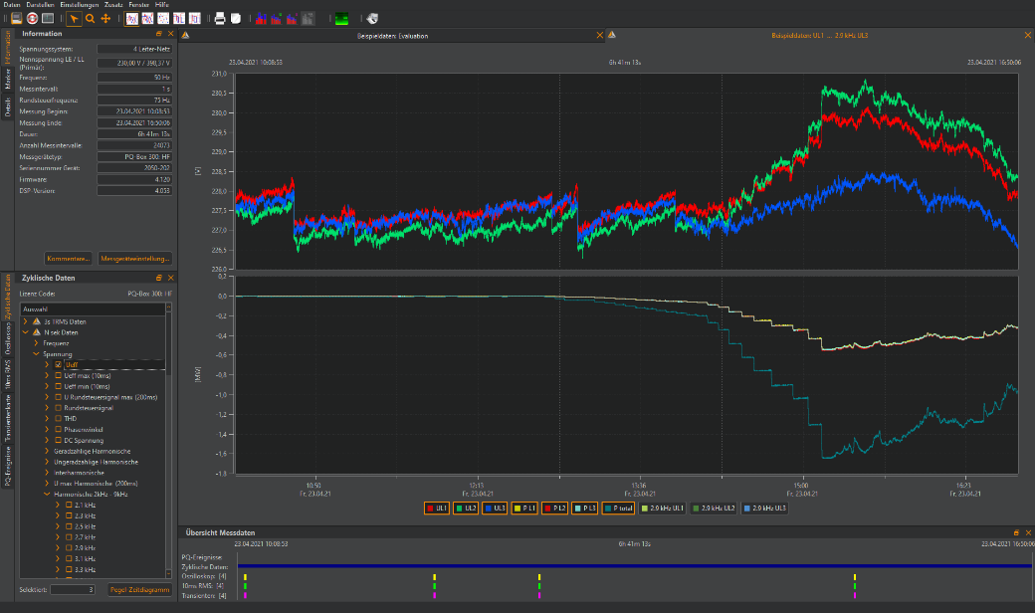Check the 2.5 kHz checkbox
The height and width of the screenshot is (613, 1035).
coord(69,526)
